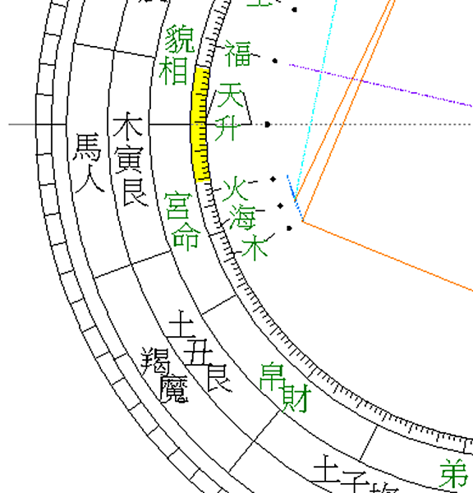Screen dimensions: 473x493
Task: Click the black 人 character under 馬
Action: 89,179
